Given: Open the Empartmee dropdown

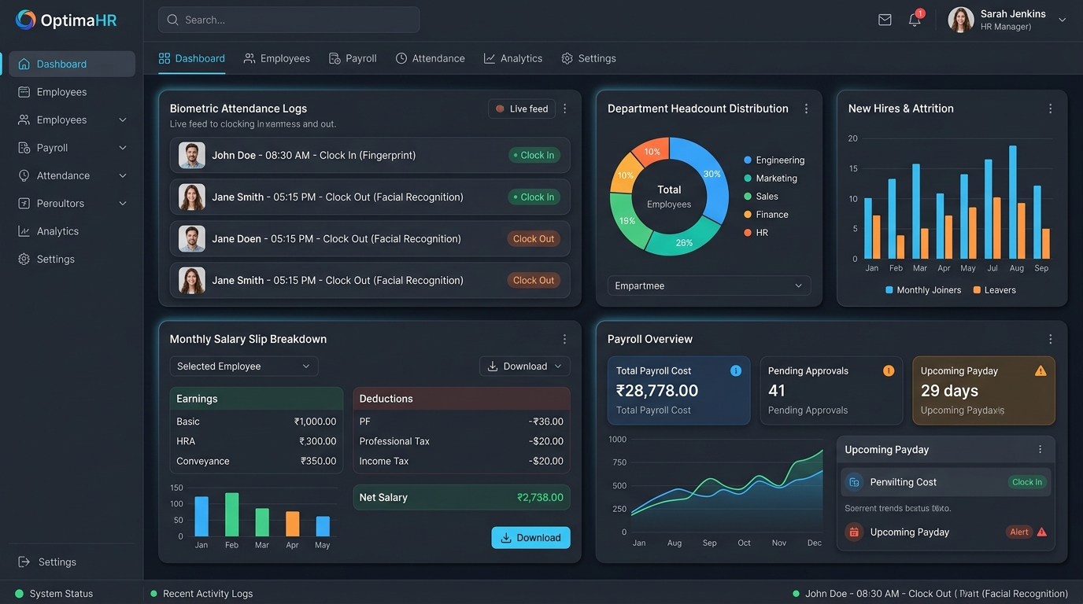Looking at the screenshot, I should click(709, 285).
